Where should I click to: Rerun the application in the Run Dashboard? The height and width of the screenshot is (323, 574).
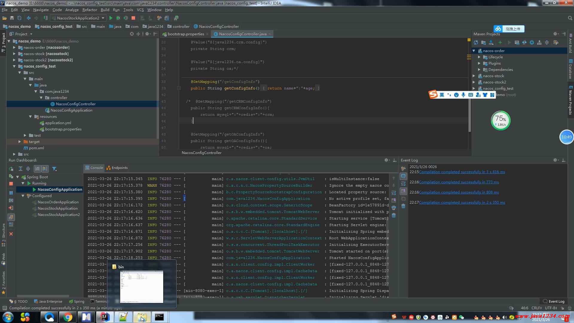(x=11, y=169)
